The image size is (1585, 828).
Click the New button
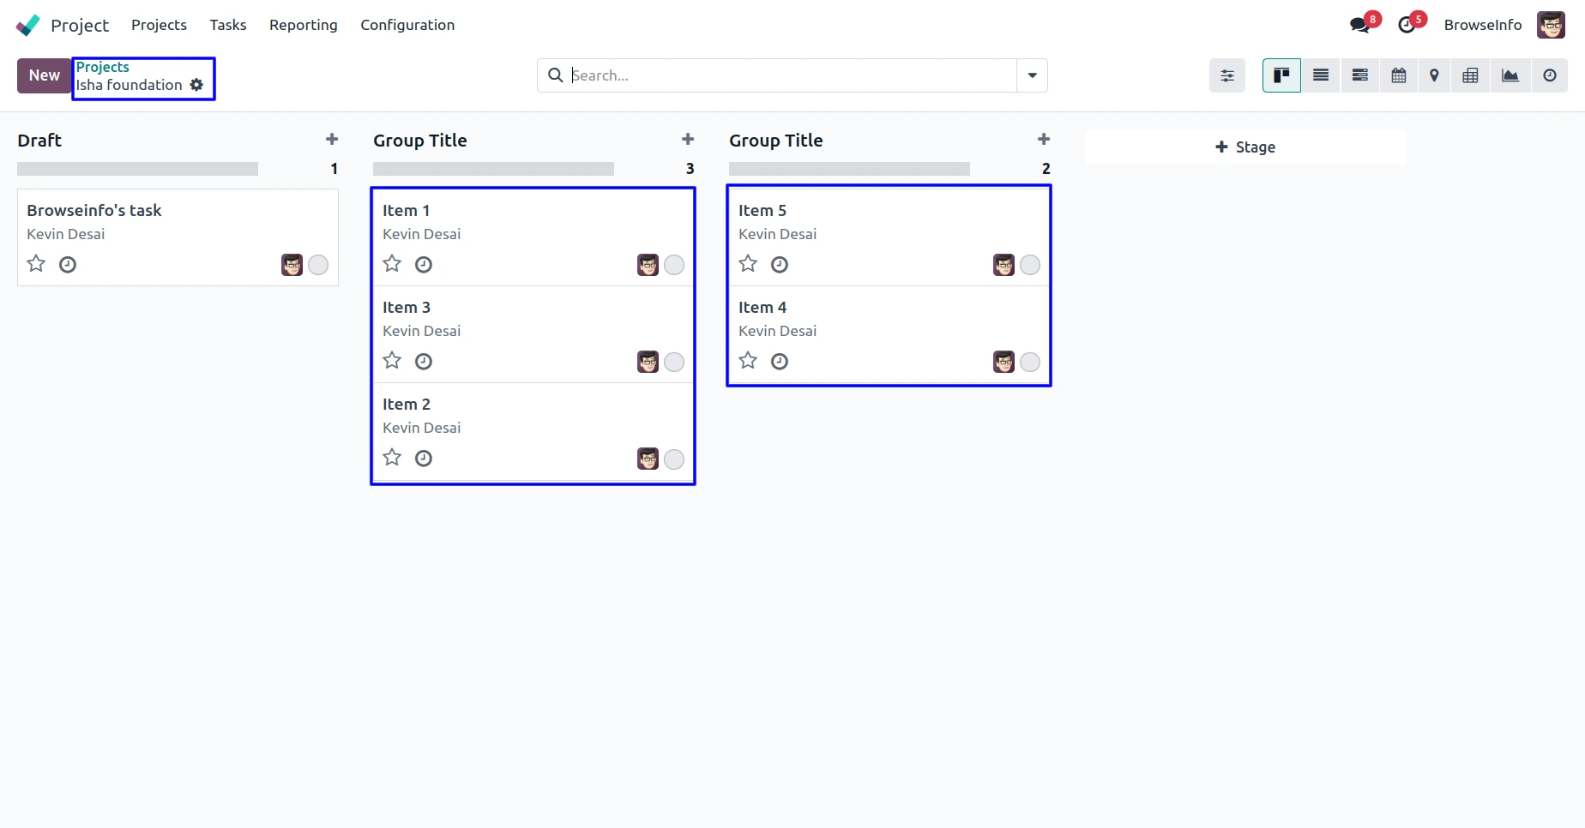(44, 75)
